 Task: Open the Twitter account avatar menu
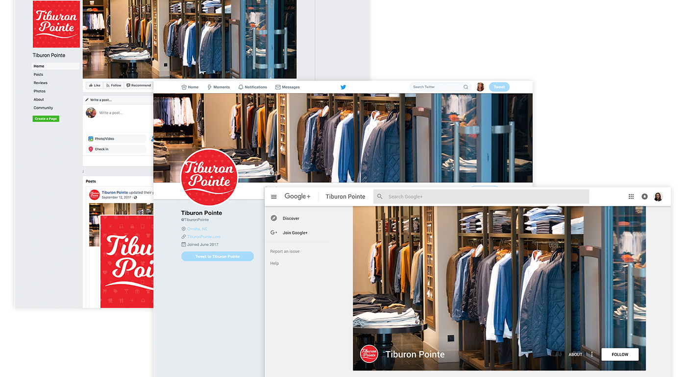coord(480,87)
